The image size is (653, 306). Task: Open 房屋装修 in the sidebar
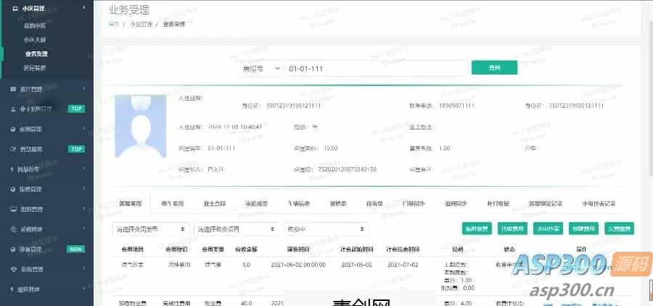[x=35, y=68]
